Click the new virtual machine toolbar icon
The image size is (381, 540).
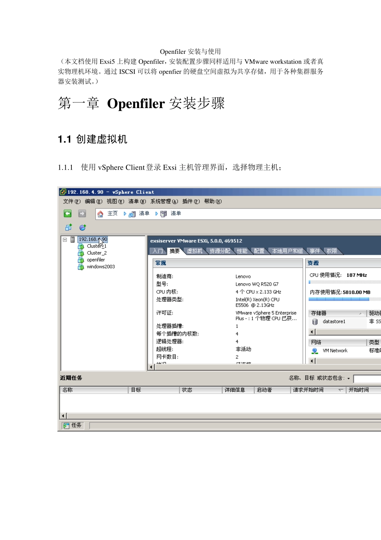pyautogui.click(x=69, y=227)
